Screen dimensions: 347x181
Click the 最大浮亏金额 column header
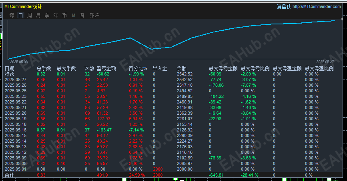click(223, 68)
